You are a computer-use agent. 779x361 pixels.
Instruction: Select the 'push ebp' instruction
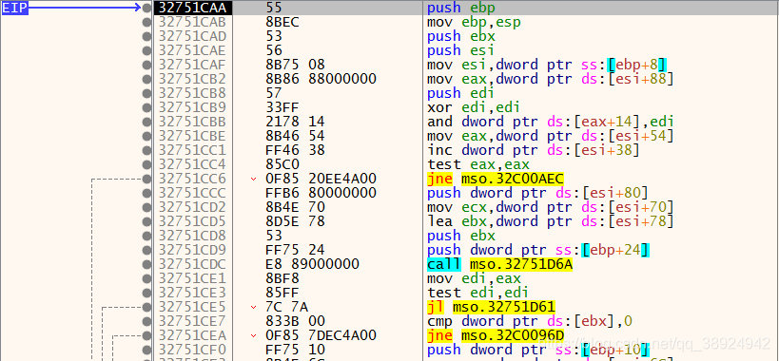pos(461,8)
